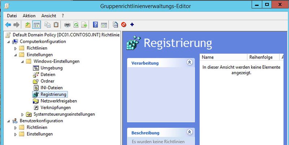Click the Ordner folder-spark icon
This screenshot has width=289, height=145.
pos(36,81)
